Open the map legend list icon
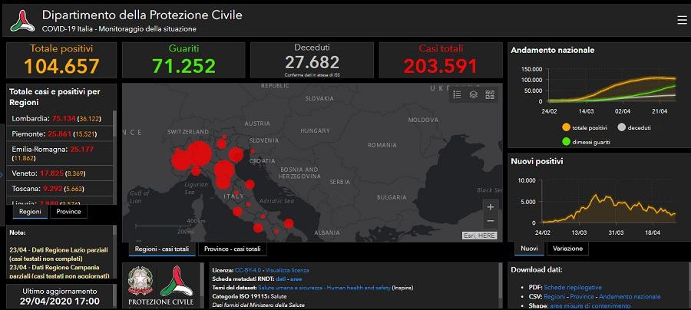The width and height of the screenshot is (691, 310). point(457,94)
